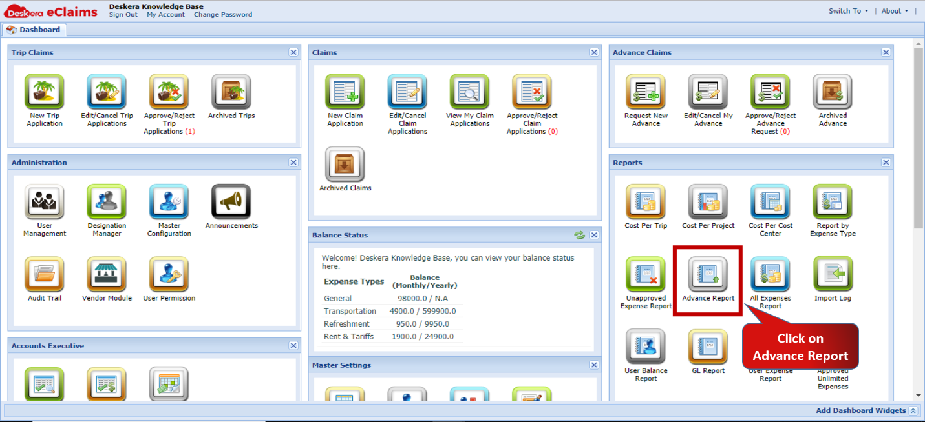Open User Management

[x=45, y=202]
